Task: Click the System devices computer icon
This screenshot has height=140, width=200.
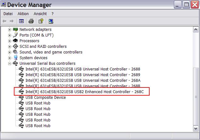Action: (x=15, y=58)
